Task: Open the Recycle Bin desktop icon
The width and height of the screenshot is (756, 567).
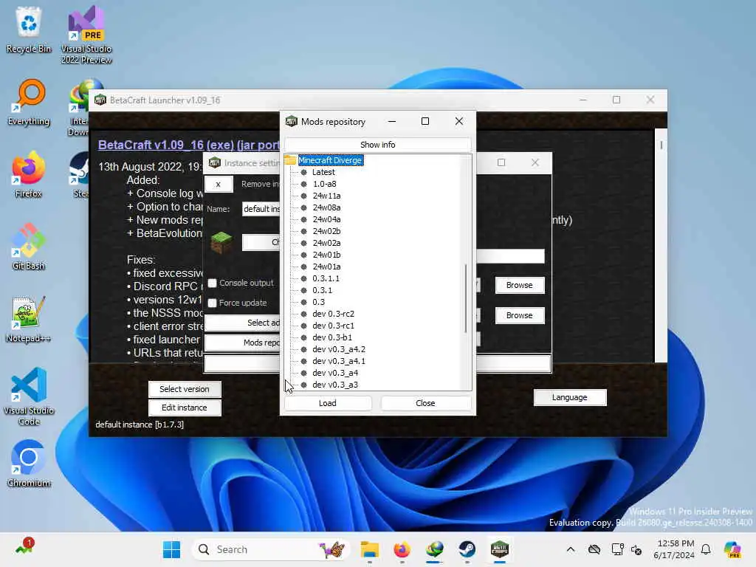Action: point(29,30)
